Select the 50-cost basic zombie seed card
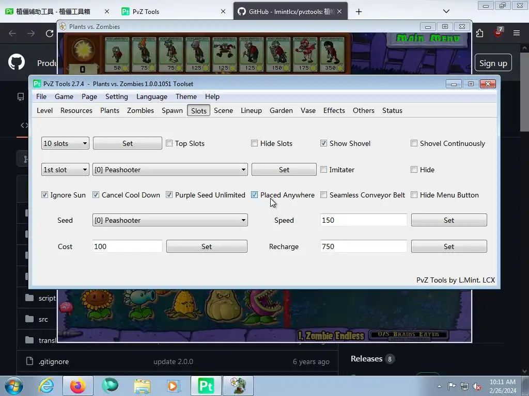The height and width of the screenshot is (396, 529). pyautogui.click(x=117, y=55)
